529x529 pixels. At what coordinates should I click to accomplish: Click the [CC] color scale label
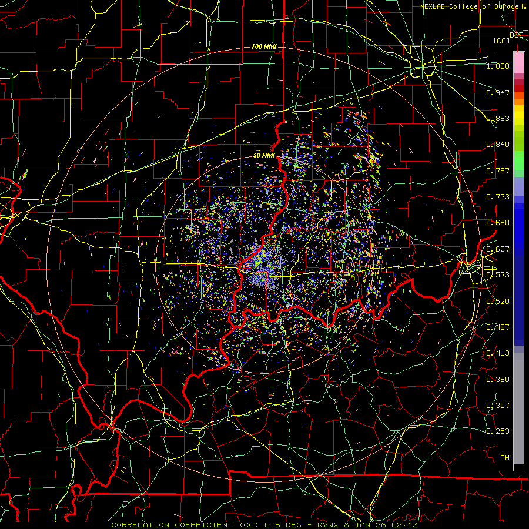tap(502, 41)
